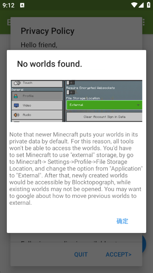Click the Video monitor icon
The width and height of the screenshot is (153, 273).
point(16,105)
